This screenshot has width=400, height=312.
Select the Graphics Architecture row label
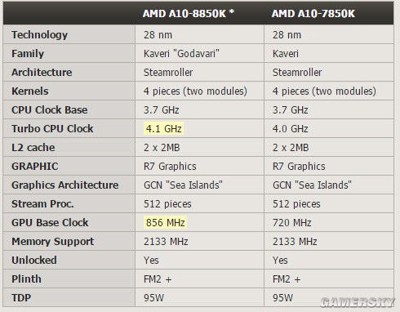click(x=65, y=185)
